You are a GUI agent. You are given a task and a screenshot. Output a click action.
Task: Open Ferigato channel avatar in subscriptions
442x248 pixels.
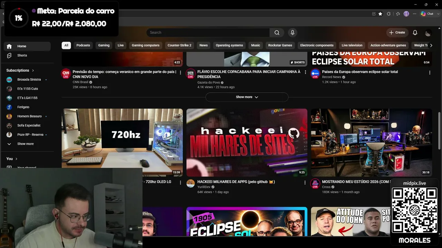9,107
